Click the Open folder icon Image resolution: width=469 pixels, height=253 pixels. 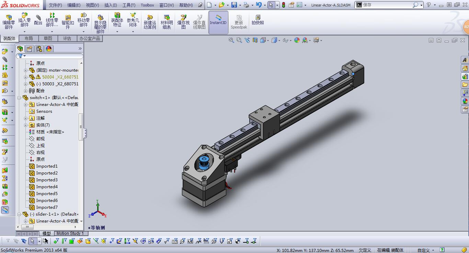tap(221, 5)
